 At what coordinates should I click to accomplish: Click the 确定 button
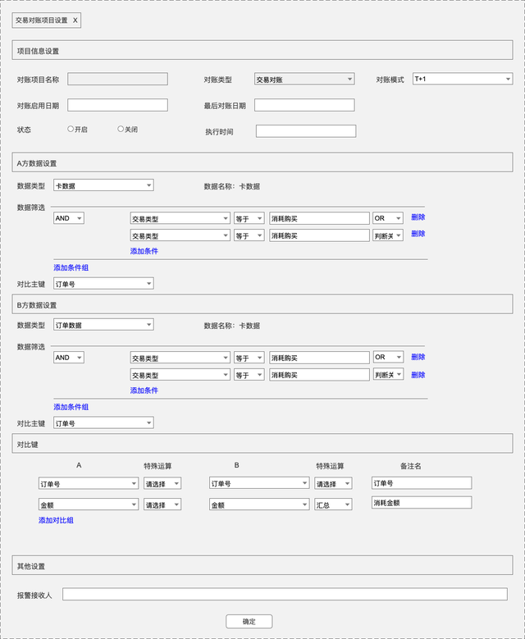tap(249, 622)
